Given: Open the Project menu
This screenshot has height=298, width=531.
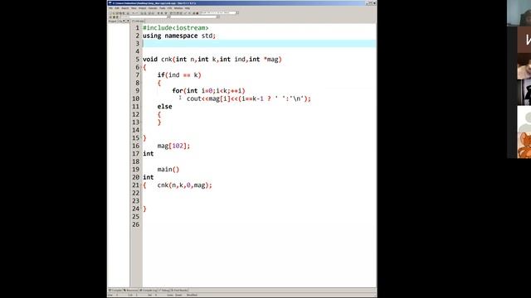Looking at the screenshot, I should 142,8.
